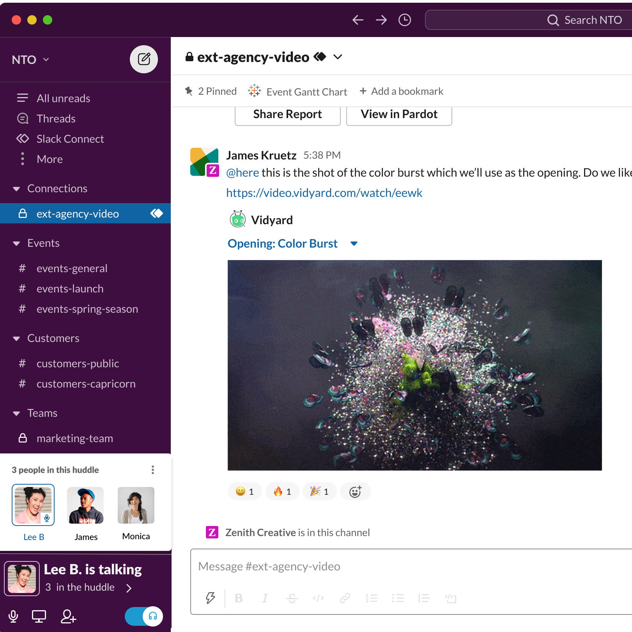The image size is (632, 632).
Task: Click the Color Burst video thumbnail
Action: click(x=414, y=365)
